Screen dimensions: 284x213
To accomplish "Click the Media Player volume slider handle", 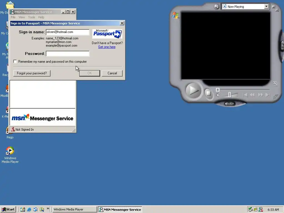I will click(x=229, y=95).
